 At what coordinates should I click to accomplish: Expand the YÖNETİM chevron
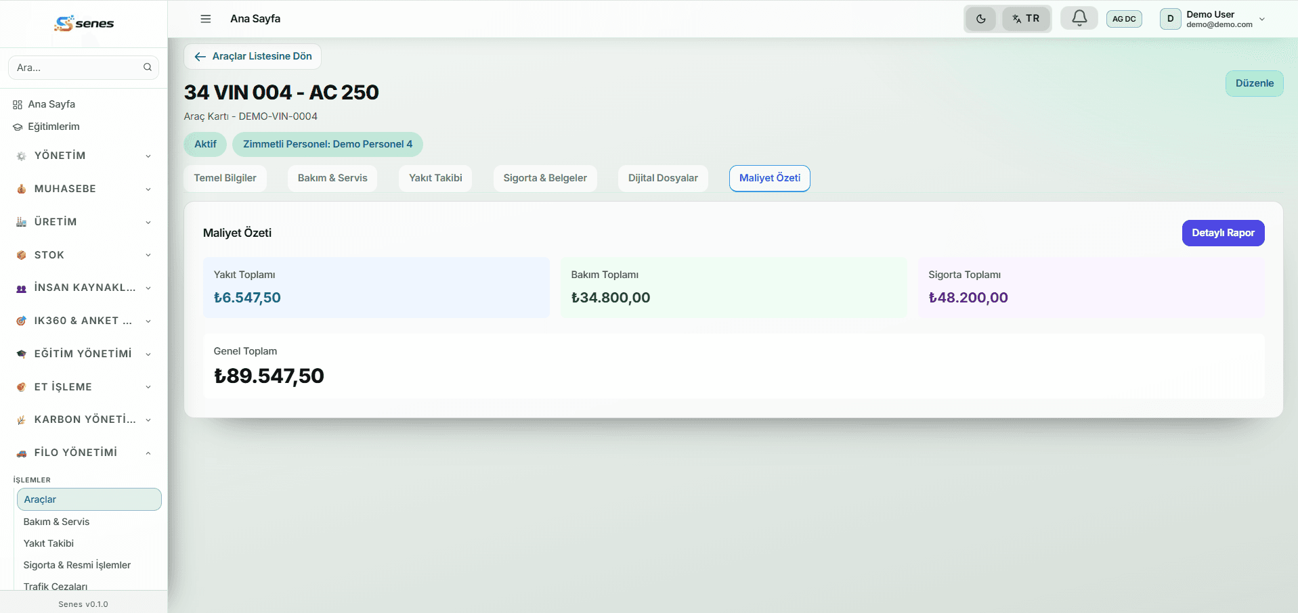click(x=148, y=156)
